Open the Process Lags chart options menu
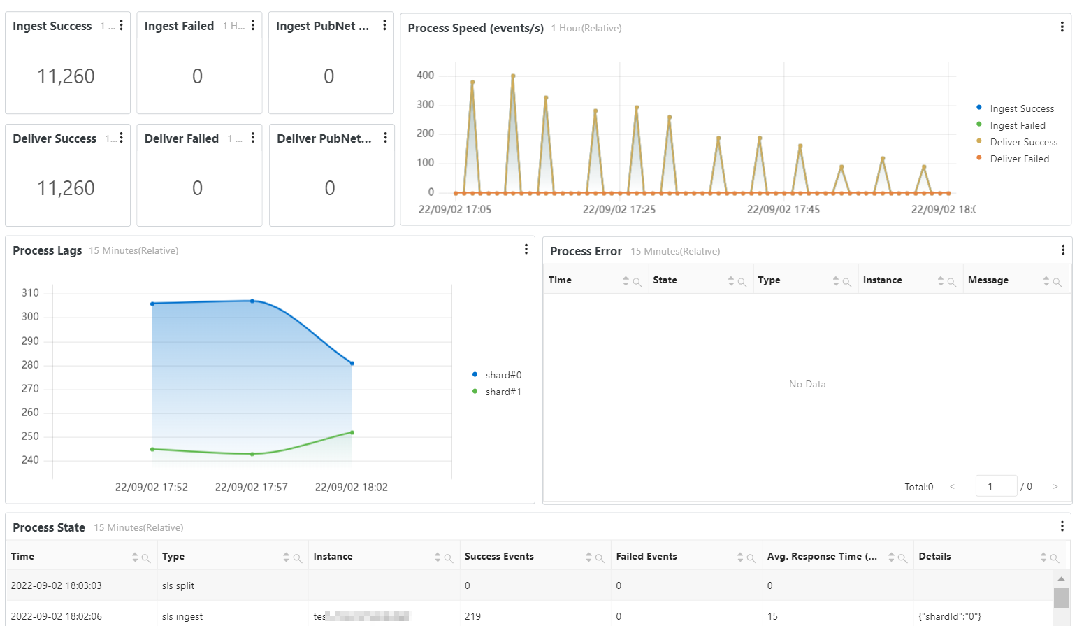 click(526, 249)
